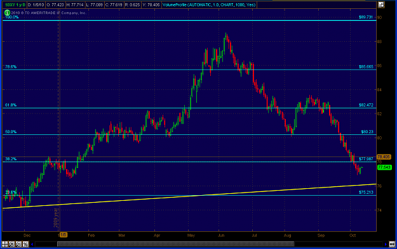Click the $85.665 price label

[366, 67]
